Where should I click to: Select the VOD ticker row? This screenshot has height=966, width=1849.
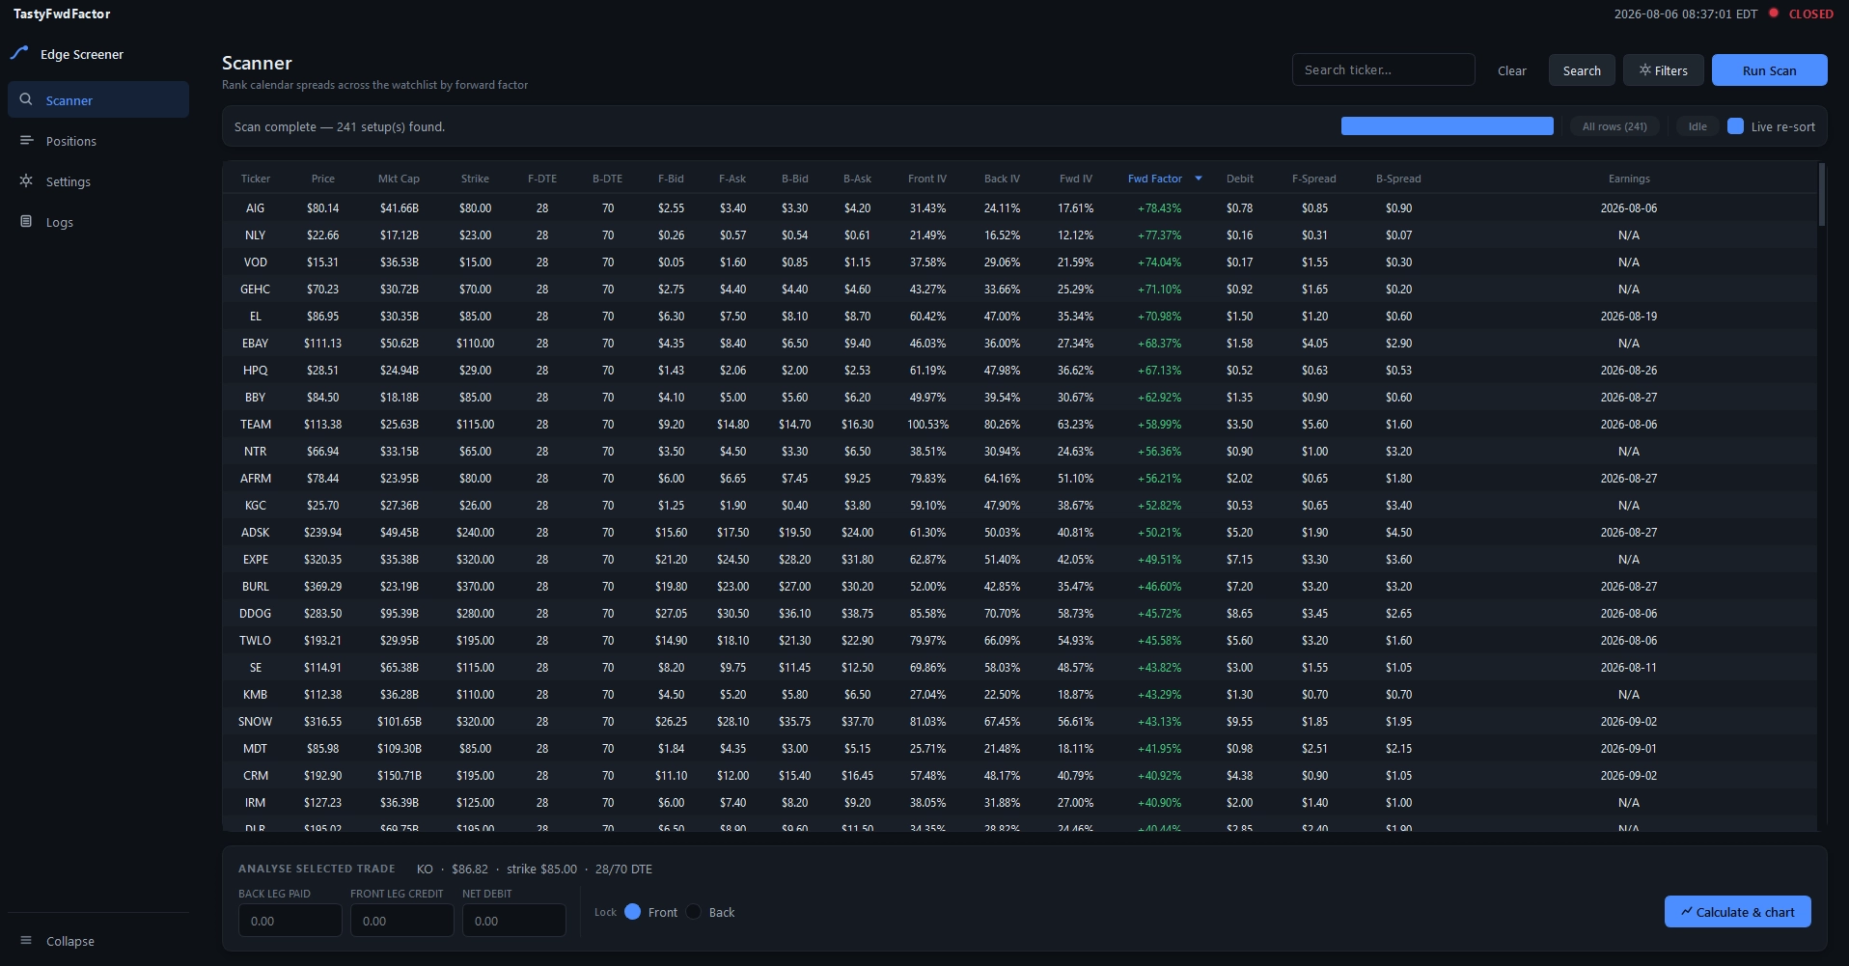point(1020,262)
